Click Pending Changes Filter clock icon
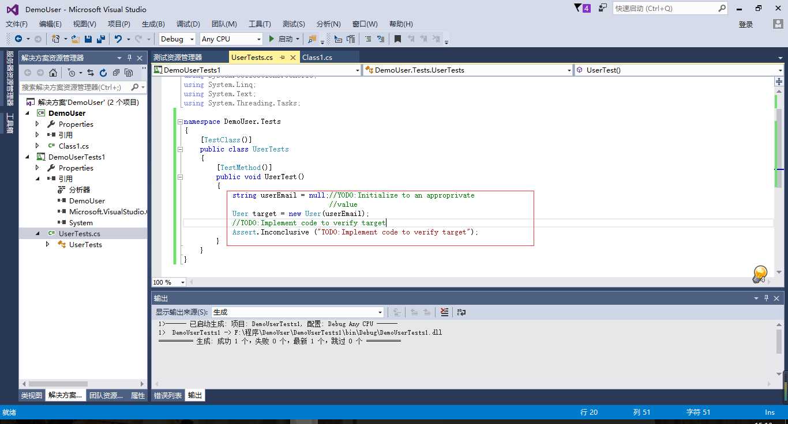 point(71,73)
